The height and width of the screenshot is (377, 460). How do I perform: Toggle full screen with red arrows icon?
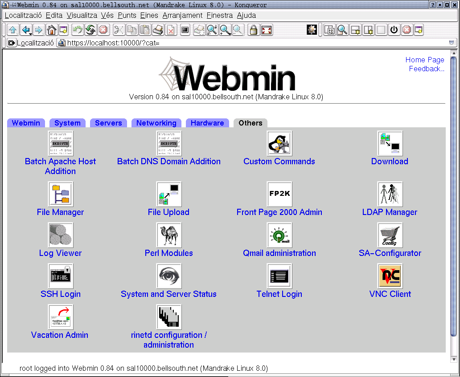[x=267, y=29]
